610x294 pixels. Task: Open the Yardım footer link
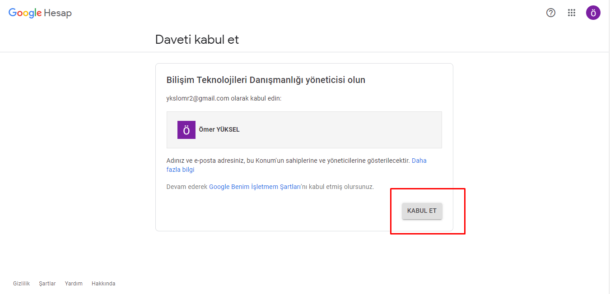click(x=74, y=284)
